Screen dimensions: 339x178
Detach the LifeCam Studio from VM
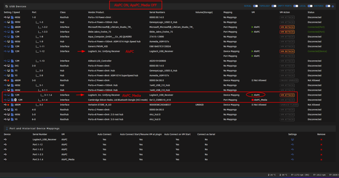(287, 27)
